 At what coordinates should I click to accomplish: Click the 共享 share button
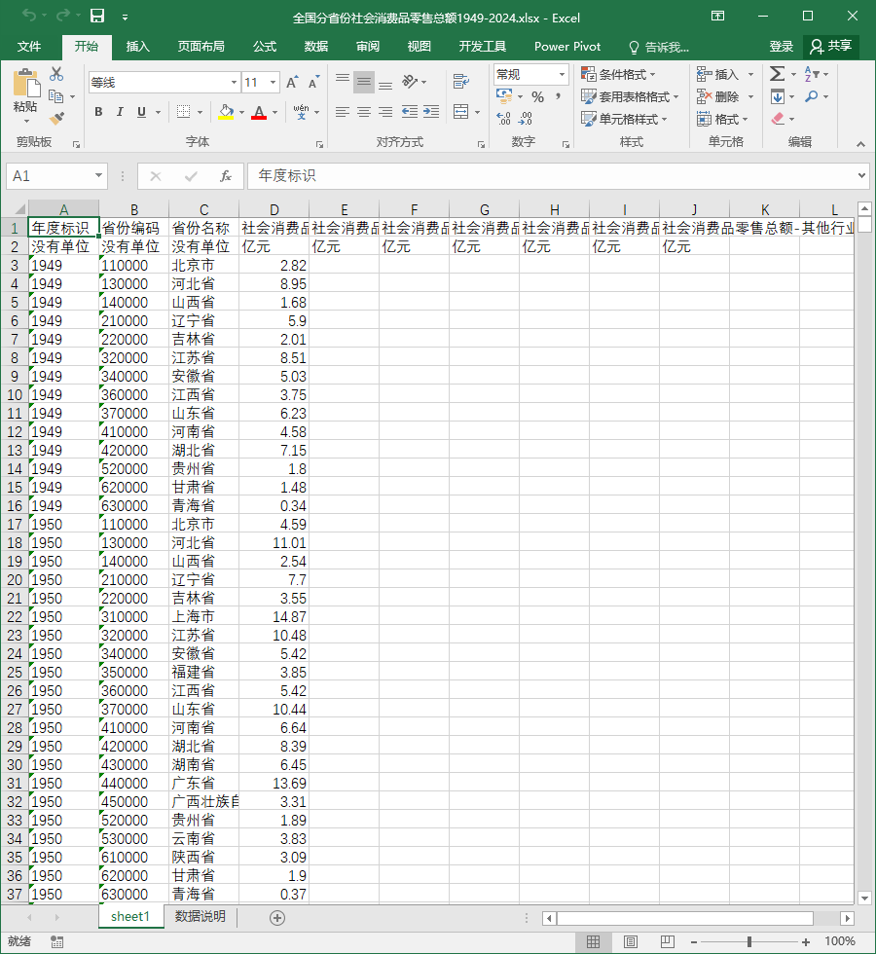[831, 47]
